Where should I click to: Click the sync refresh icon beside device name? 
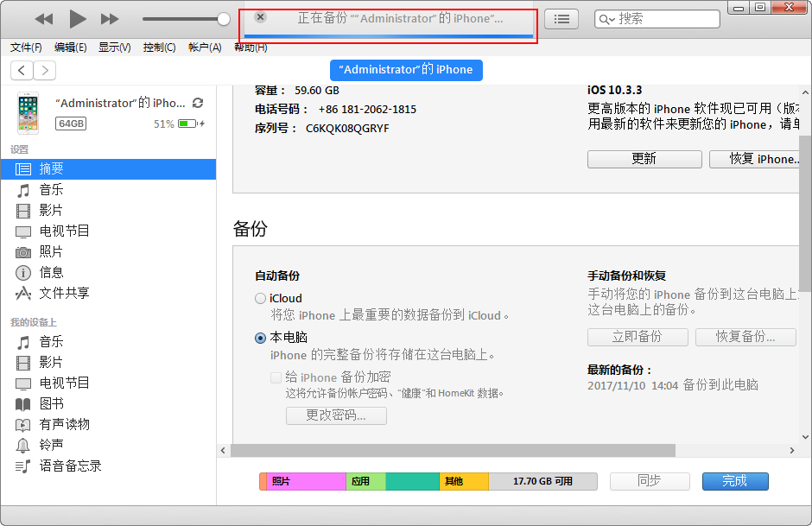(x=198, y=103)
